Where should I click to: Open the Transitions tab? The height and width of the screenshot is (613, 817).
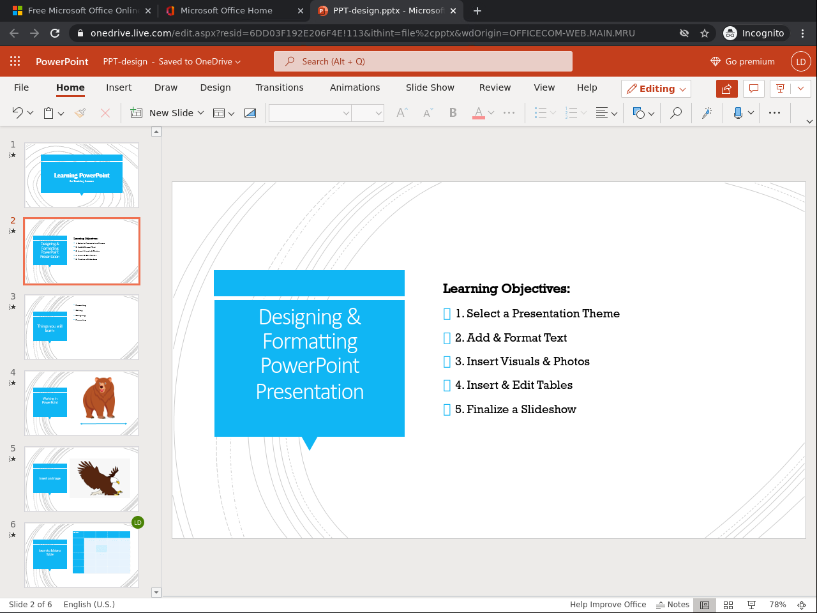[280, 87]
